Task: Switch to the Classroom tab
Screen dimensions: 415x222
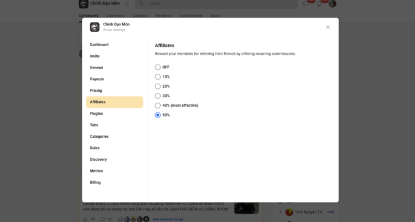Action: coord(115,16)
